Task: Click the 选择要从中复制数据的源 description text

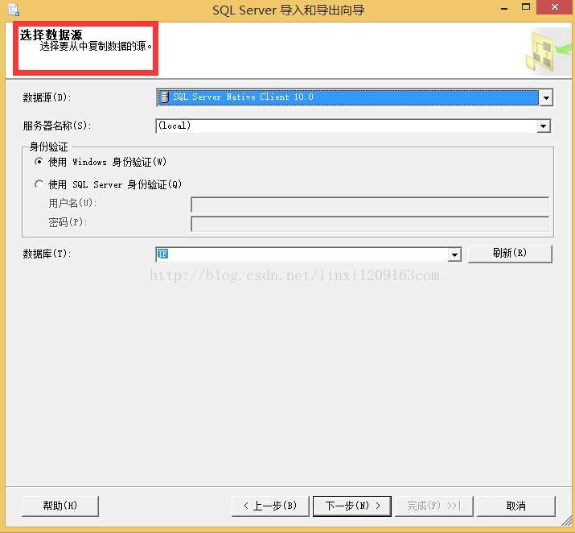Action: pos(96,46)
